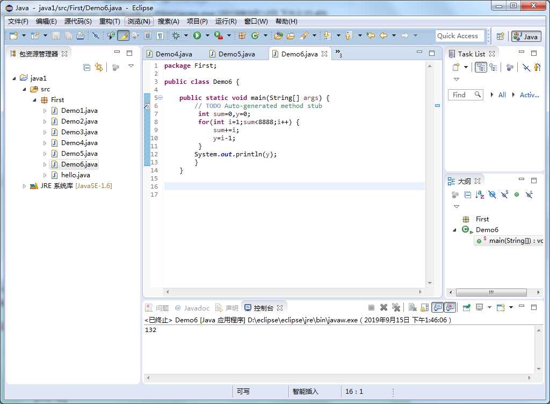Collapse the Demo6 class in Outline
The height and width of the screenshot is (404, 550).
click(x=454, y=230)
